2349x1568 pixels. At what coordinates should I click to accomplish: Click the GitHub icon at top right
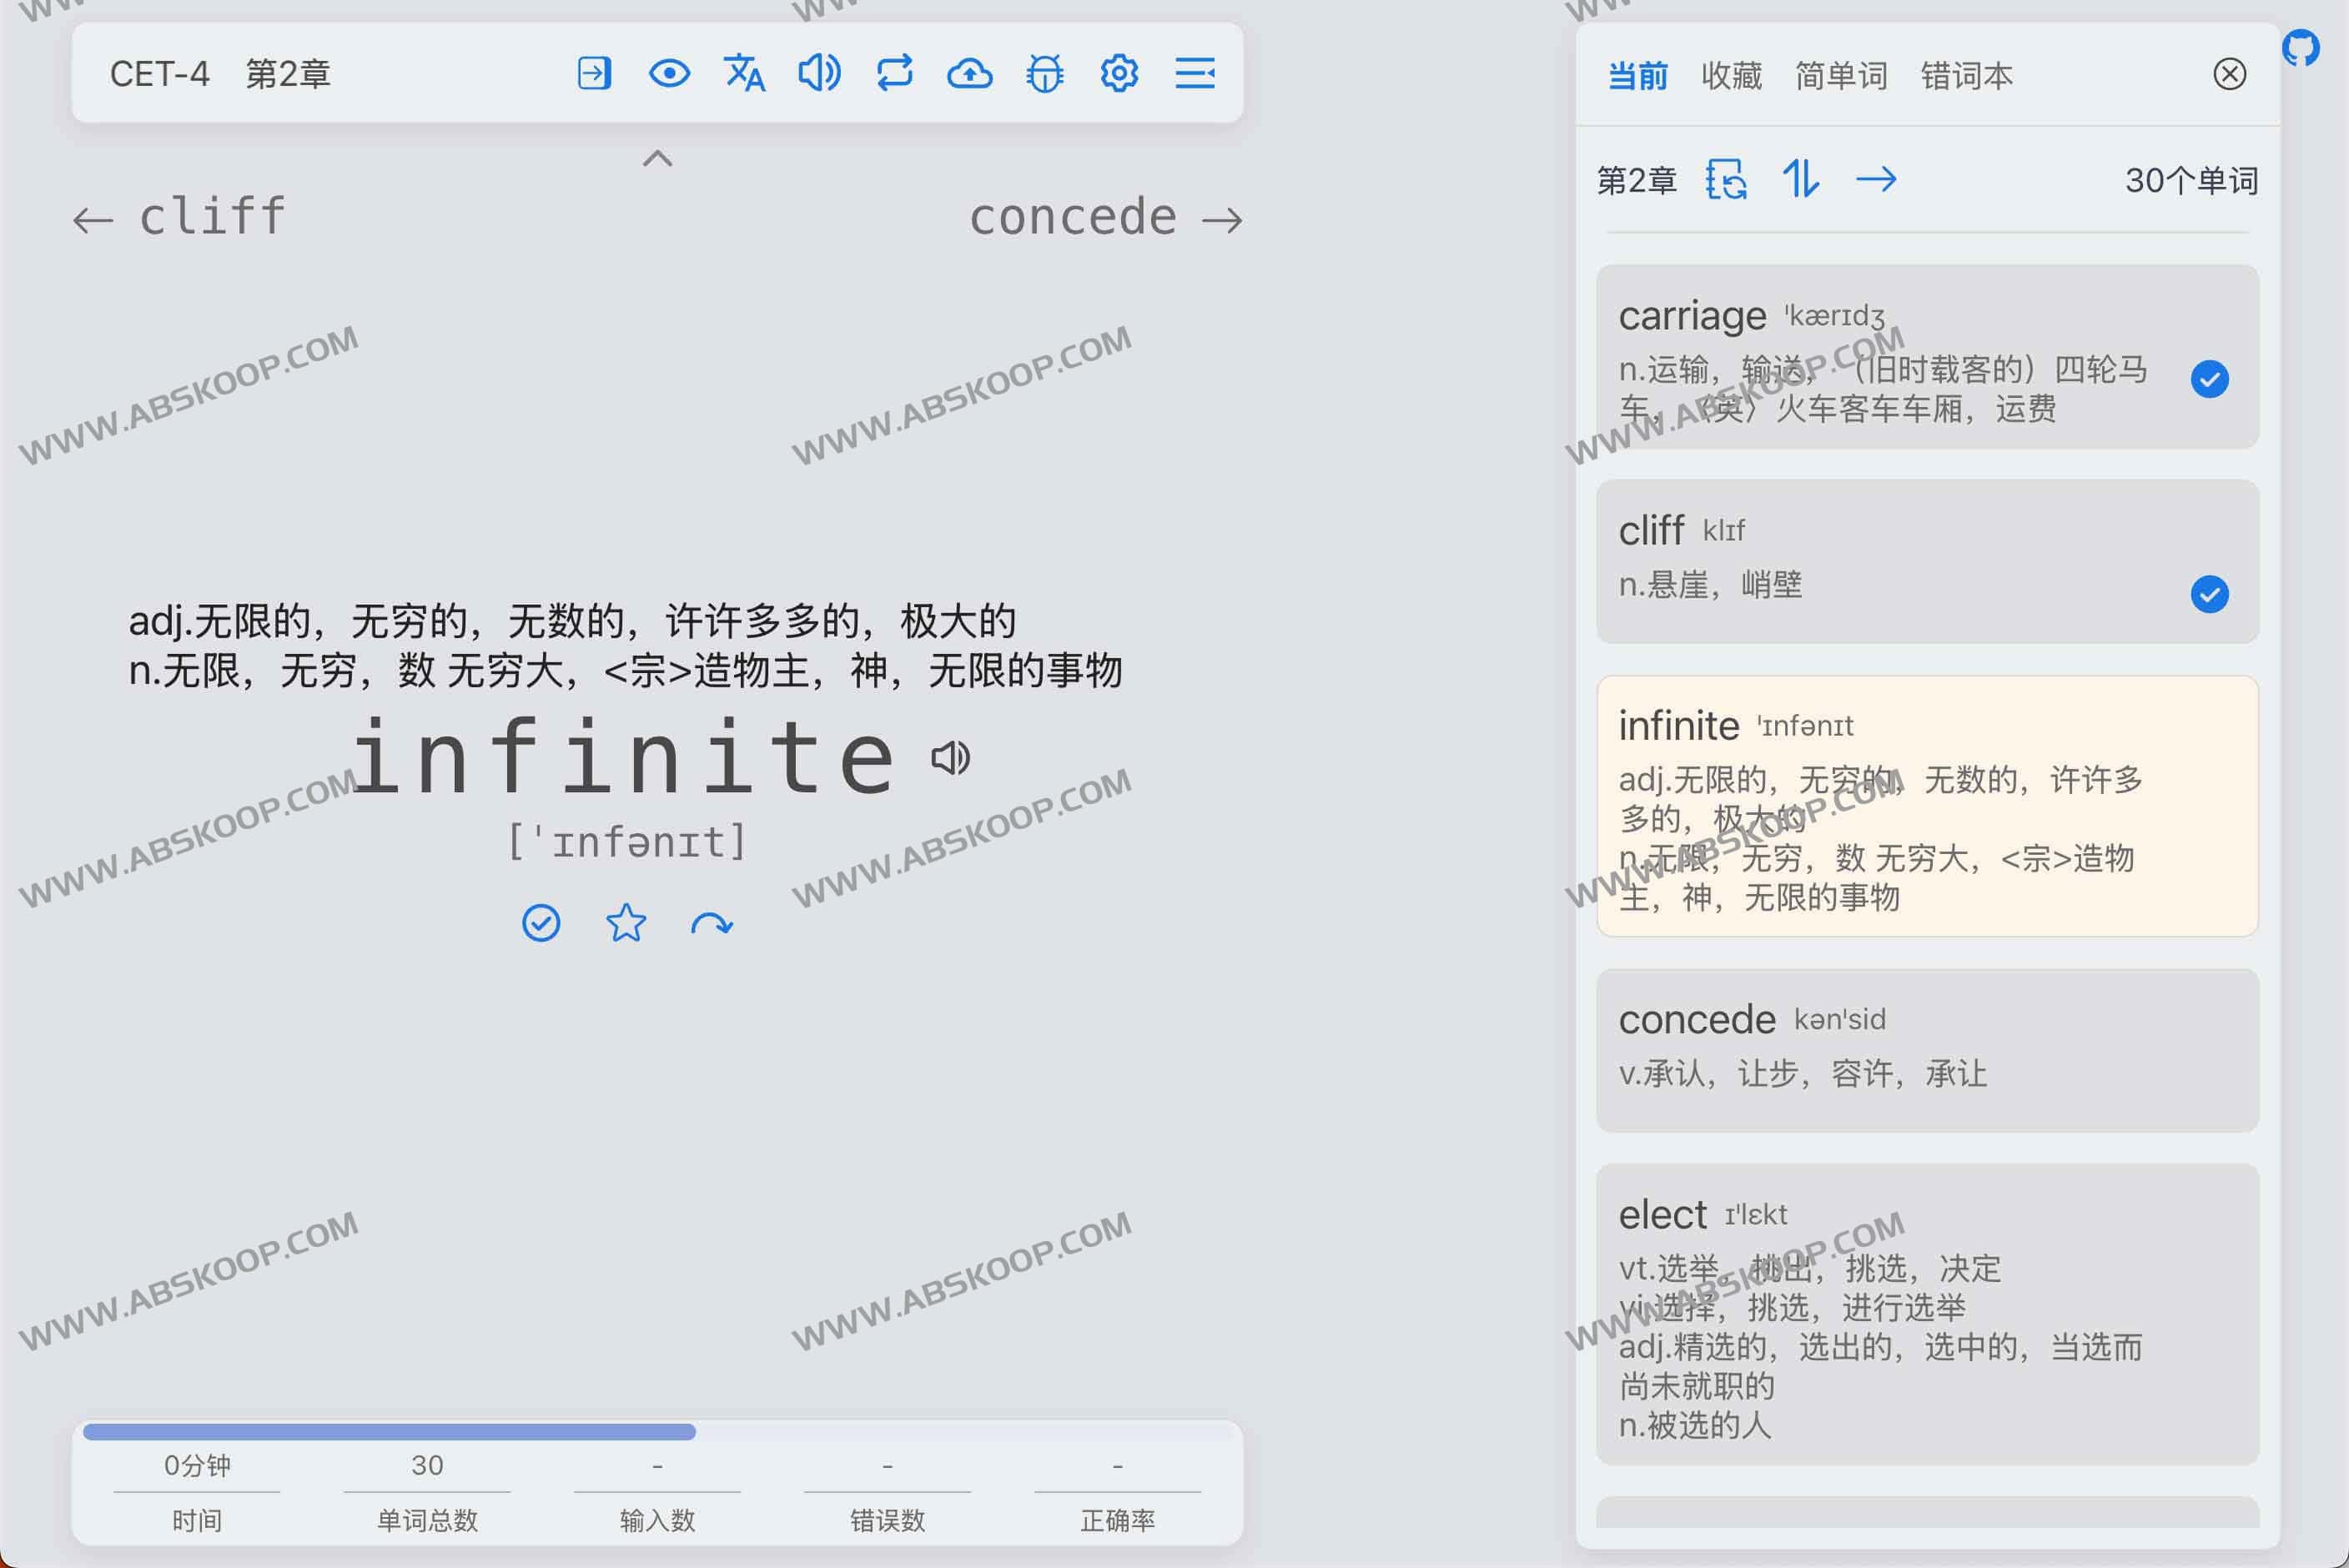[2302, 47]
